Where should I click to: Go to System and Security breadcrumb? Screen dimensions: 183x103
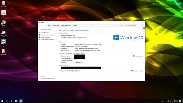coord(66,25)
